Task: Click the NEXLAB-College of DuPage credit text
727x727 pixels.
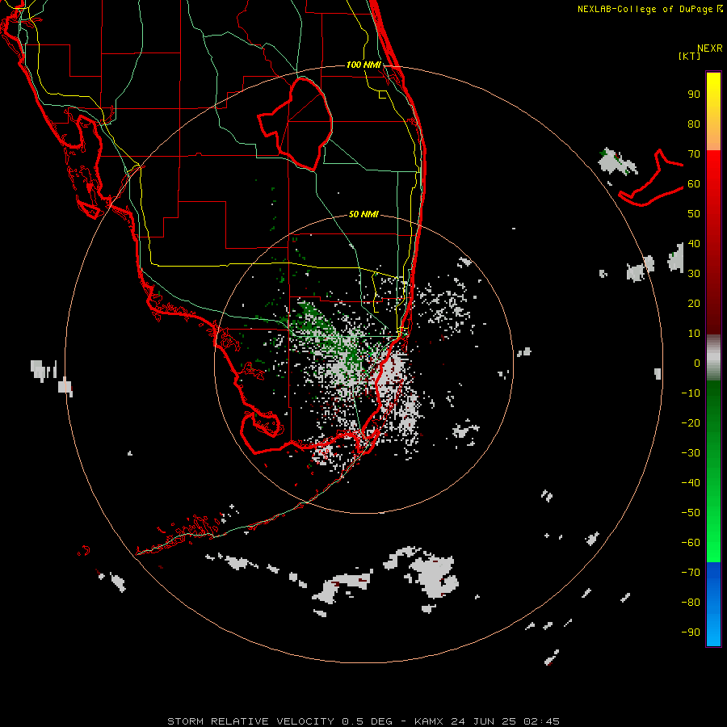Action: click(645, 9)
